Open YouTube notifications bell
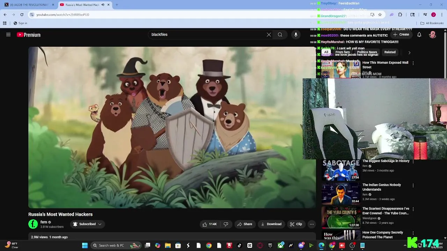This screenshot has height=251, width=447. coord(419,35)
